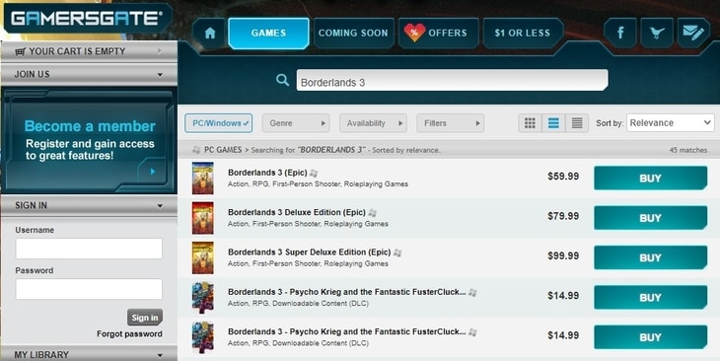Click the Become a member banner text

tap(90, 126)
